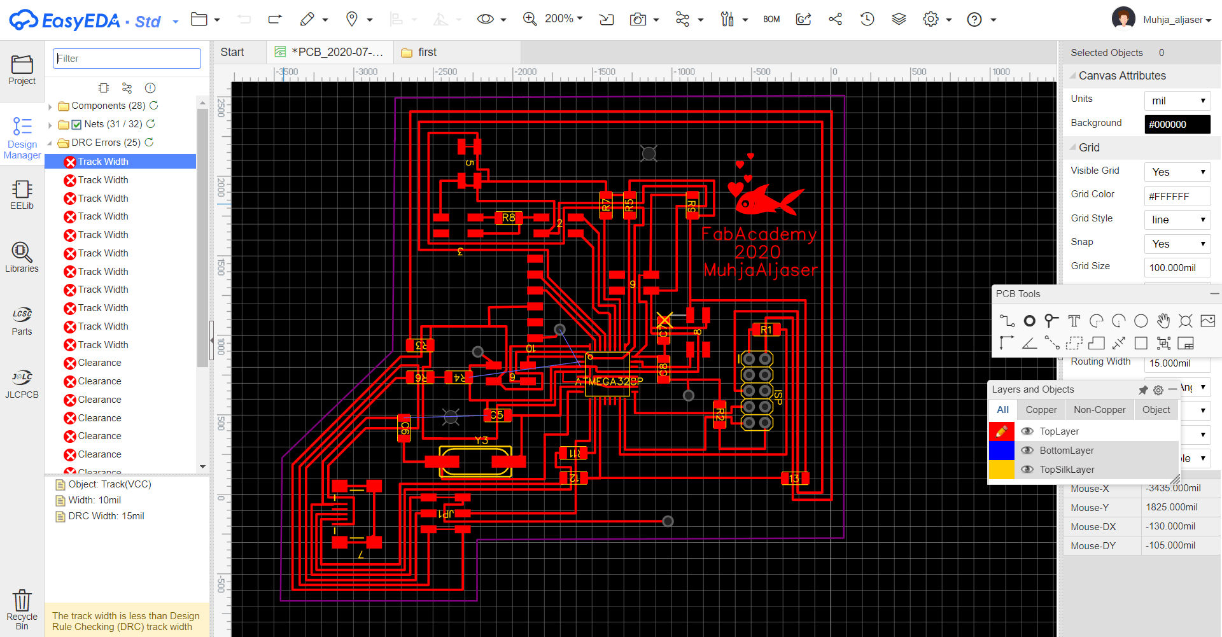1222x637 pixels.
Task: Choose the Pad tool in PCB Tools
Action: click(1029, 321)
